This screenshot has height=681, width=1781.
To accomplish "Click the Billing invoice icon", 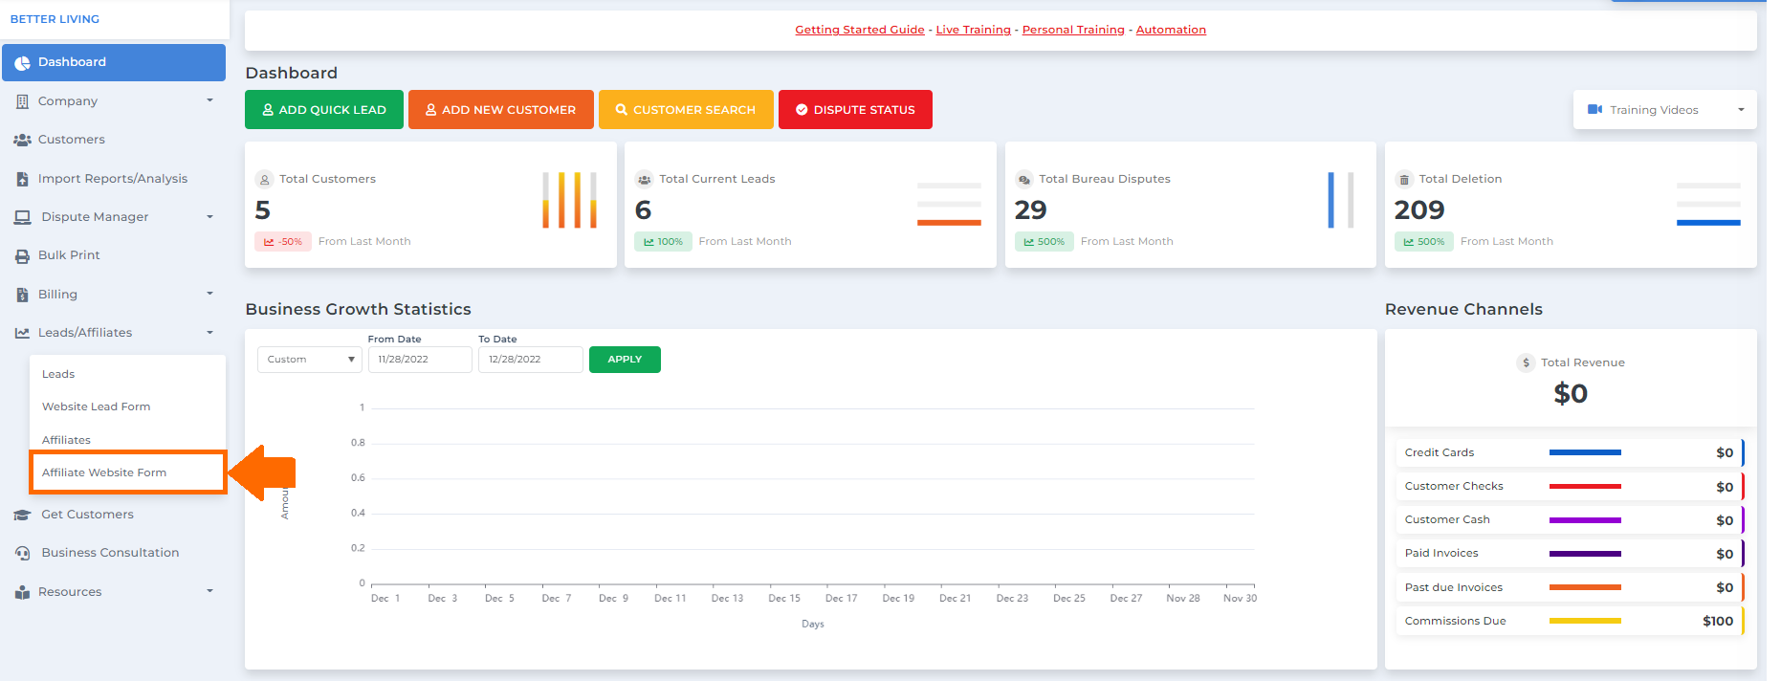I will (22, 295).
